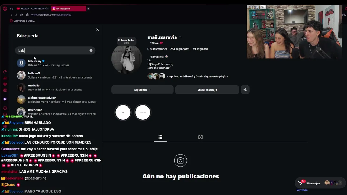Click the kiroballzz chat username
Image resolution: width=347 pixels, height=195 pixels.
point(9,136)
